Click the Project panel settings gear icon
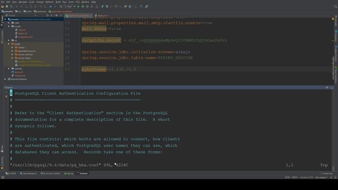 (x=57, y=15)
